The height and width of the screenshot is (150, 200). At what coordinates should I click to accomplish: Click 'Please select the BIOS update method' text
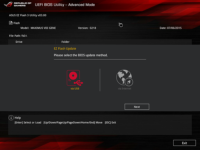81,55
